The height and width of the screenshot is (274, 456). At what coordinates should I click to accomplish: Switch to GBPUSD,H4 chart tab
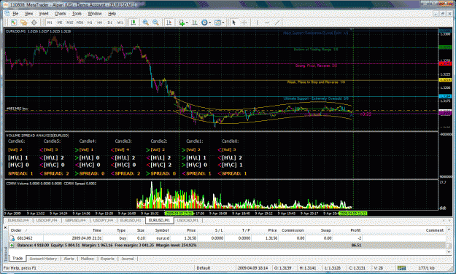(x=75, y=221)
